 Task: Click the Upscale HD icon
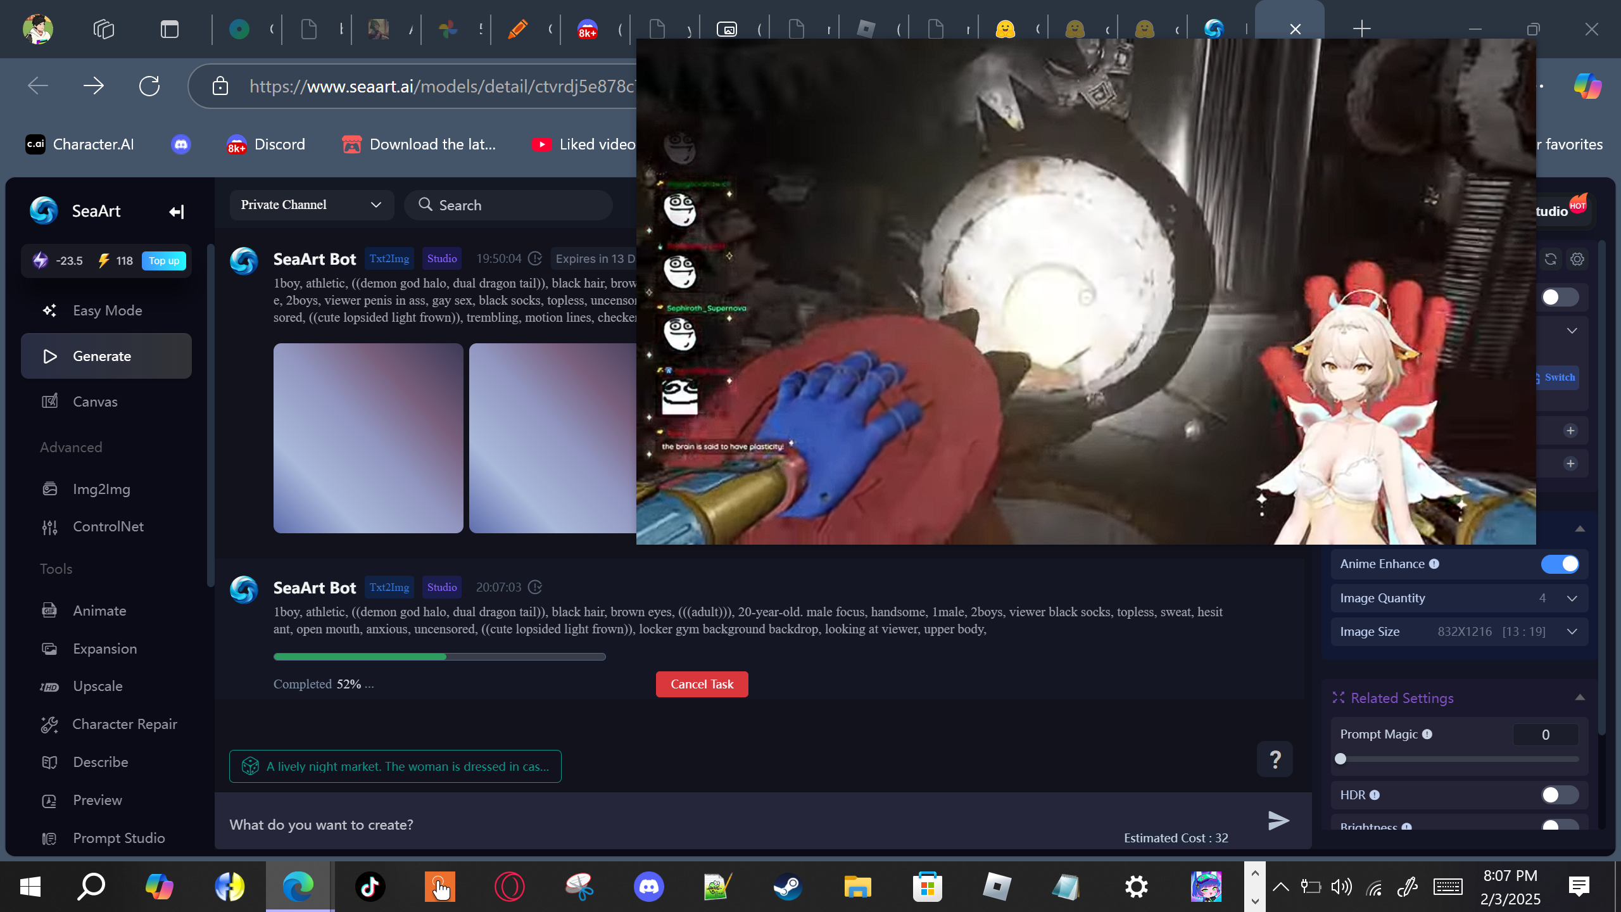click(x=49, y=687)
